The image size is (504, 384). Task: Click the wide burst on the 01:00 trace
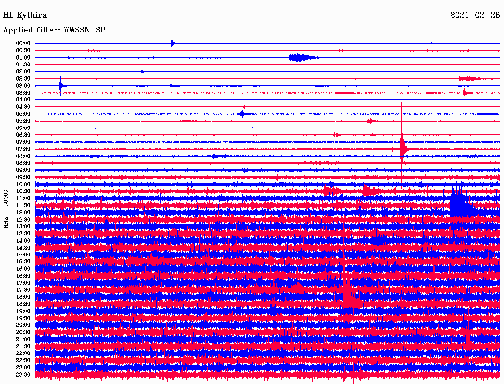[302, 58]
